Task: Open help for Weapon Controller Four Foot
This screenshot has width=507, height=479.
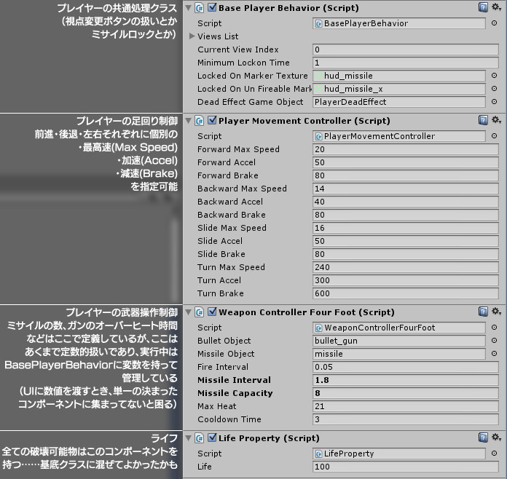Action: pyautogui.click(x=483, y=312)
